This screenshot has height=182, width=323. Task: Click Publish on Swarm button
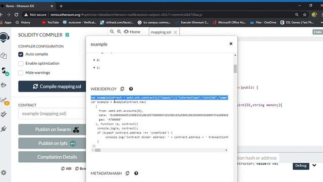pos(52,129)
